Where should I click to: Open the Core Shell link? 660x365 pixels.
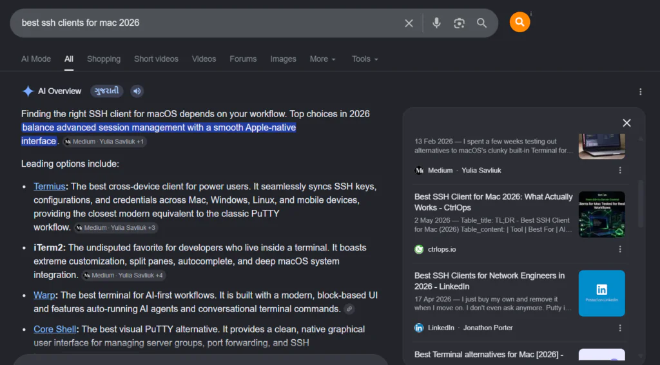point(55,329)
